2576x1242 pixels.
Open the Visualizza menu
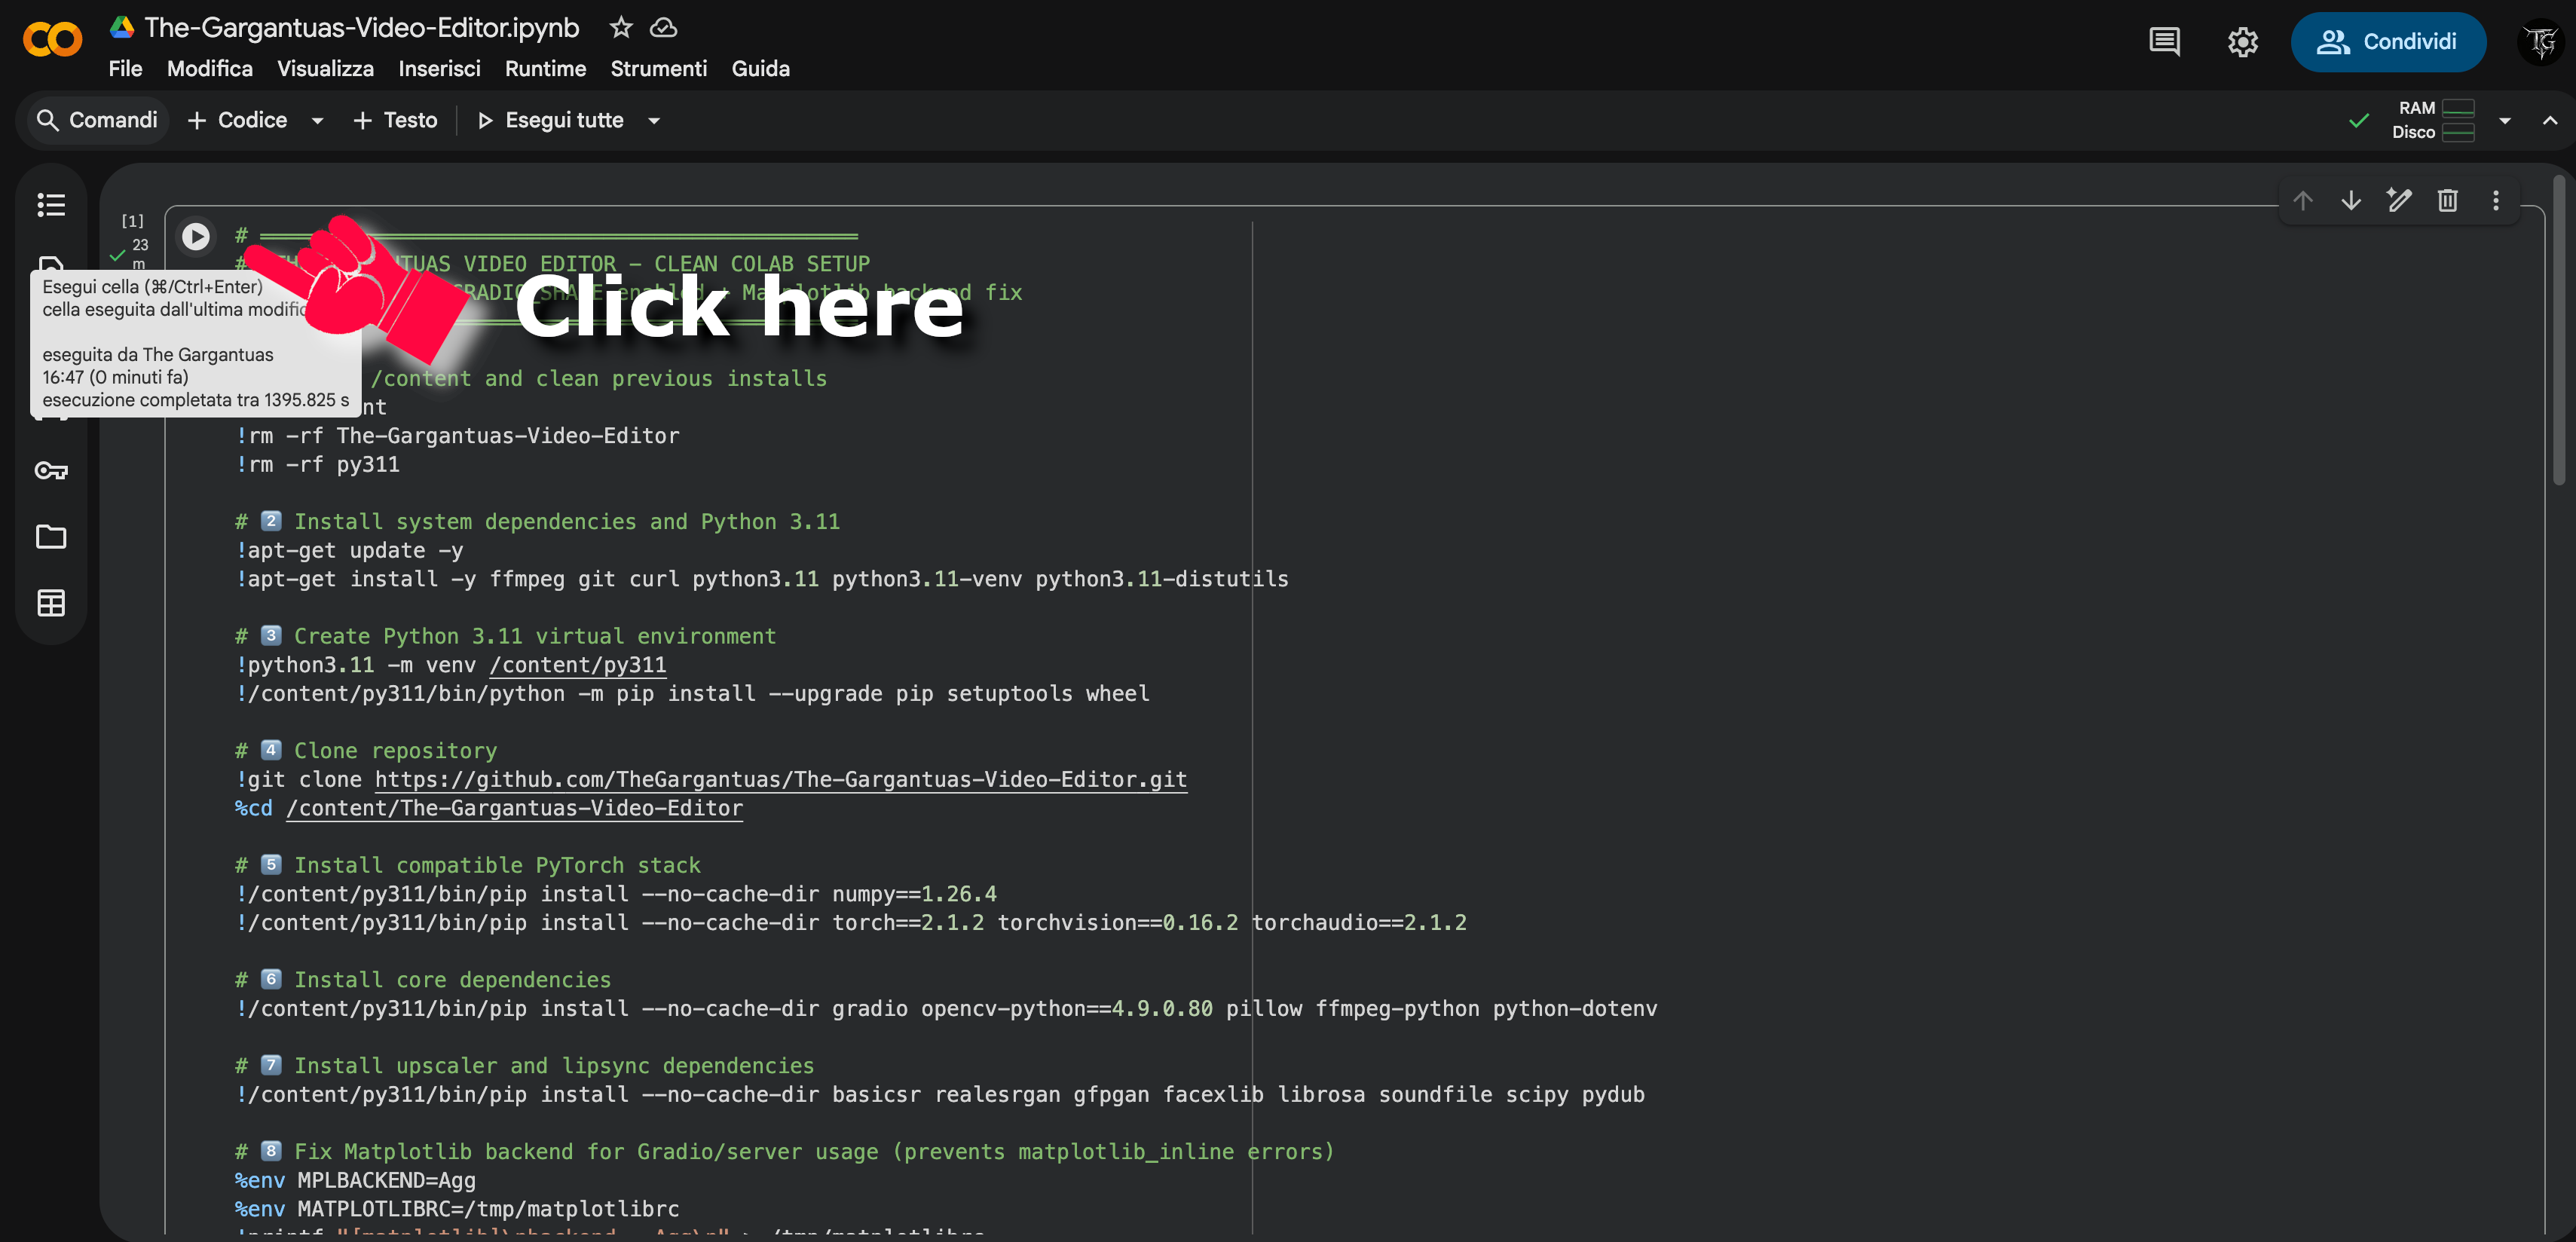point(325,69)
